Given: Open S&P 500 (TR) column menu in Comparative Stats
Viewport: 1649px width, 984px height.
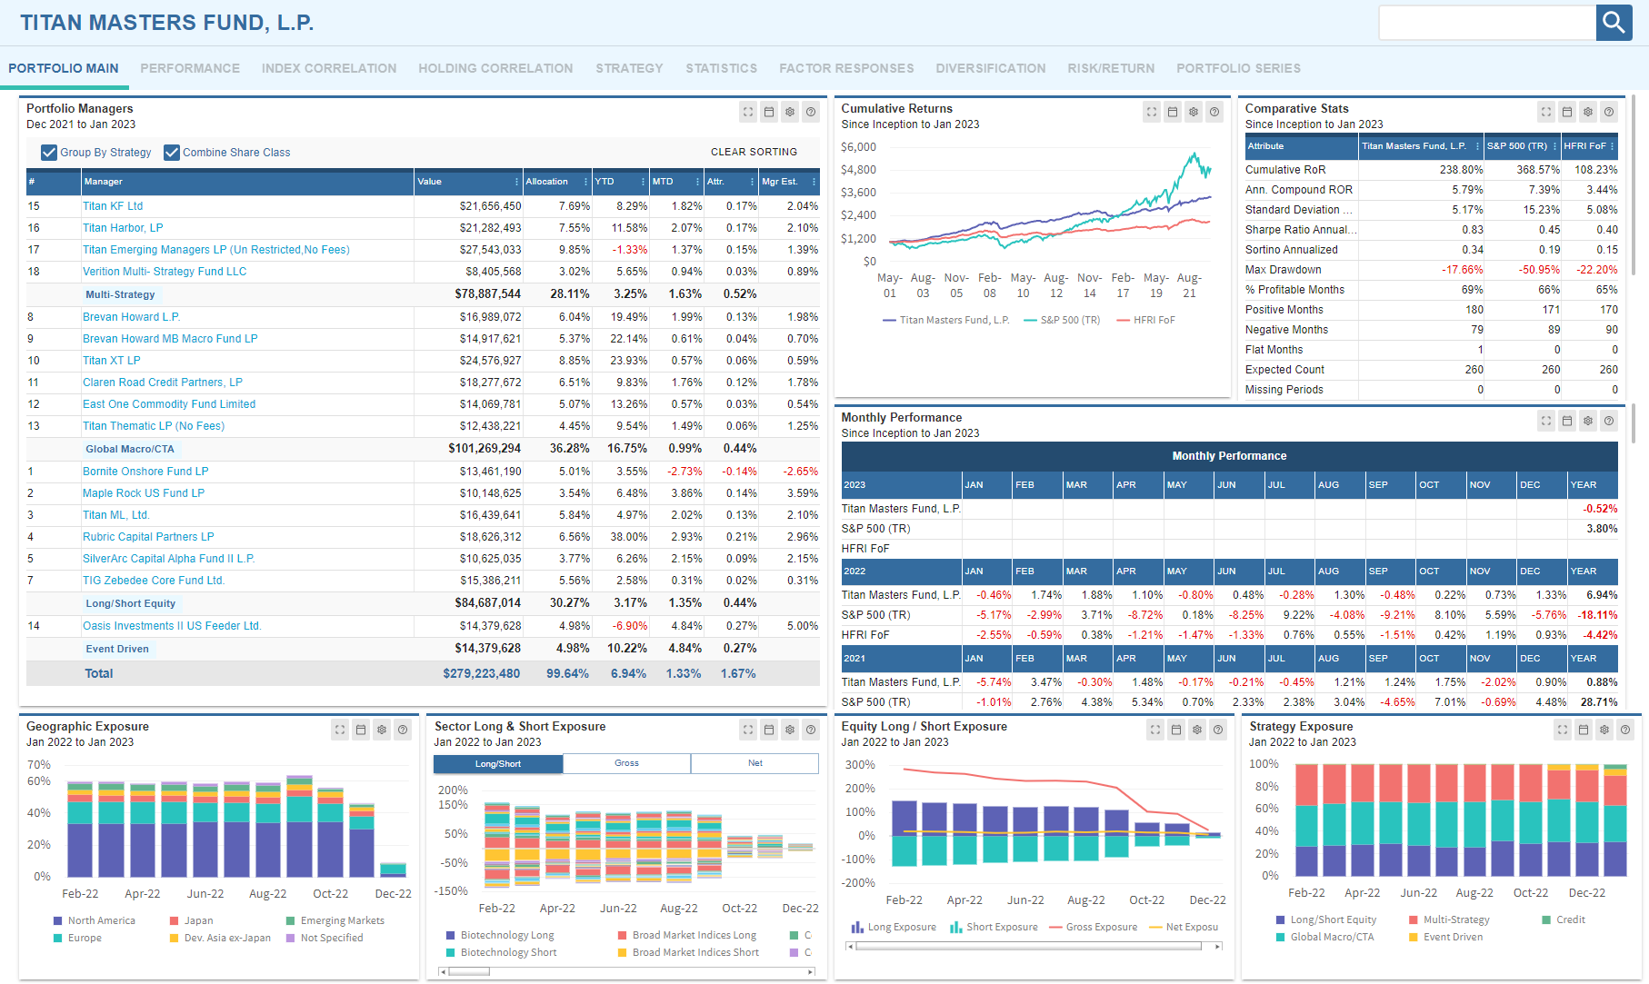Looking at the screenshot, I should pyautogui.click(x=1555, y=146).
